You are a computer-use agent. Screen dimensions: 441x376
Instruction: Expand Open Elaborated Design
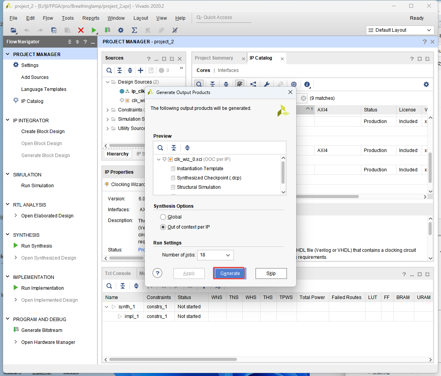point(15,215)
